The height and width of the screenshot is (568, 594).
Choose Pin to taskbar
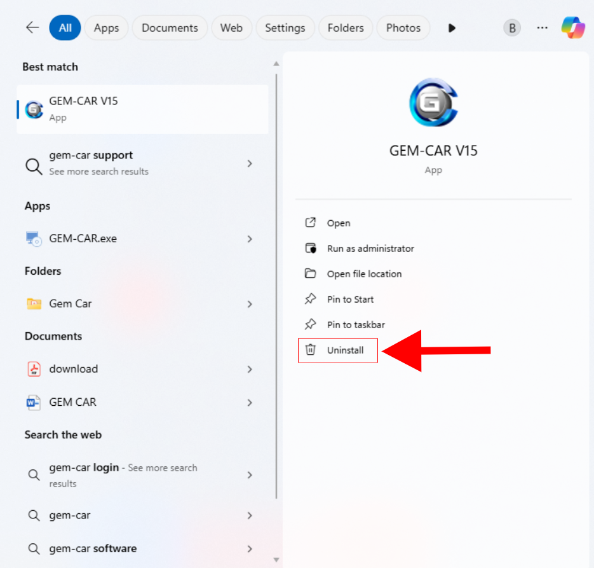pyautogui.click(x=356, y=324)
